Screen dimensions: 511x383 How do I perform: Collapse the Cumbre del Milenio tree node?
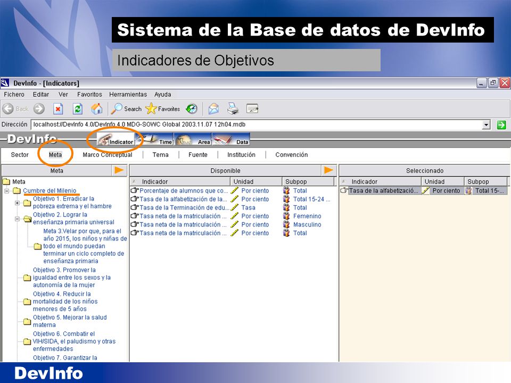coord(7,191)
